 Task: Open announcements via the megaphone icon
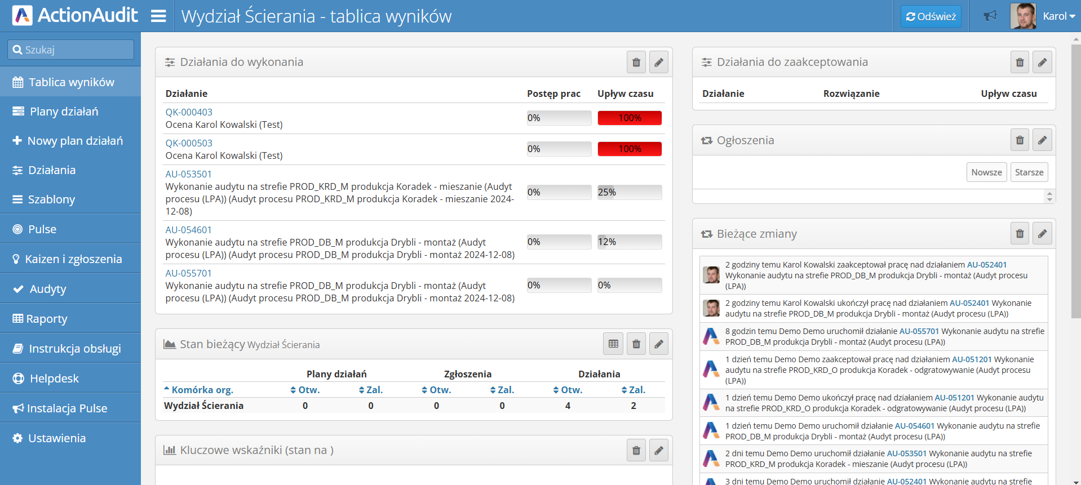(x=990, y=16)
